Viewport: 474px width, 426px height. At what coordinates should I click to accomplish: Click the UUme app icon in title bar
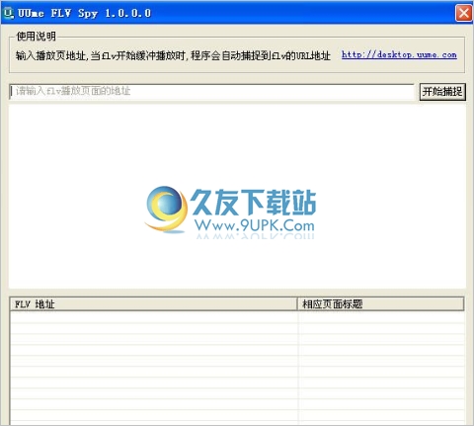point(8,13)
